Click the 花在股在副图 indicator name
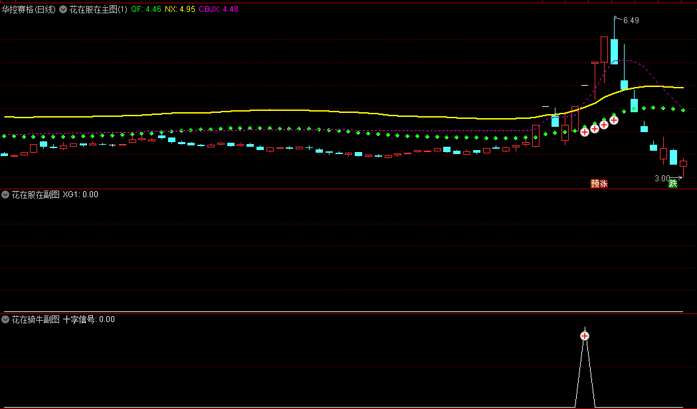697x409 pixels. coord(35,195)
